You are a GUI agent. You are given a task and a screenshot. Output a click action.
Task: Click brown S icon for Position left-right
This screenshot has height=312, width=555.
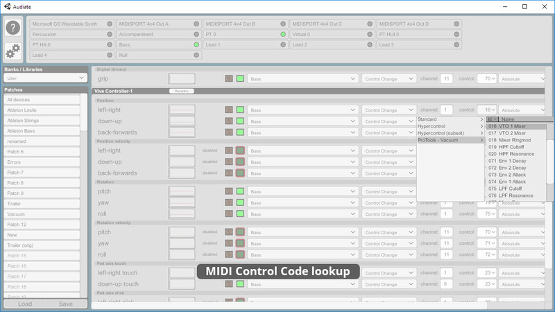coord(229,110)
